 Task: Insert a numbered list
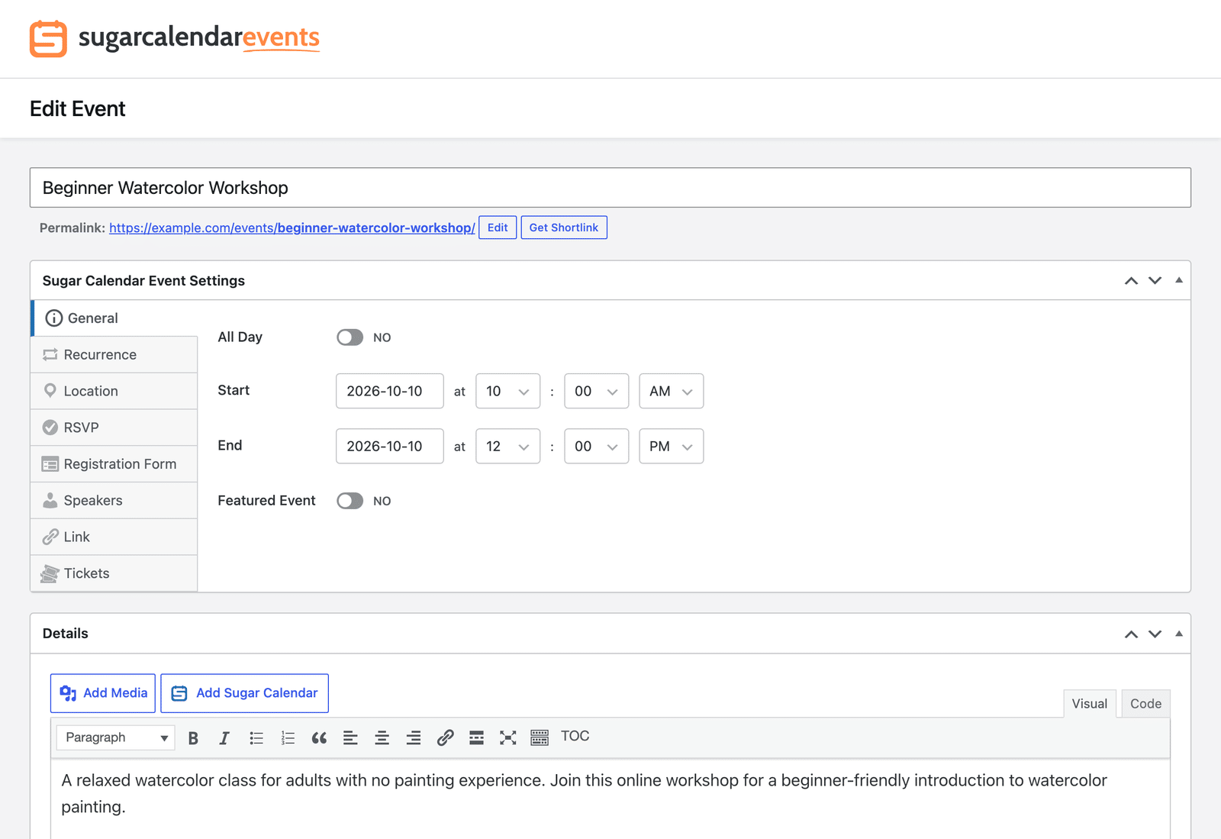pos(288,737)
